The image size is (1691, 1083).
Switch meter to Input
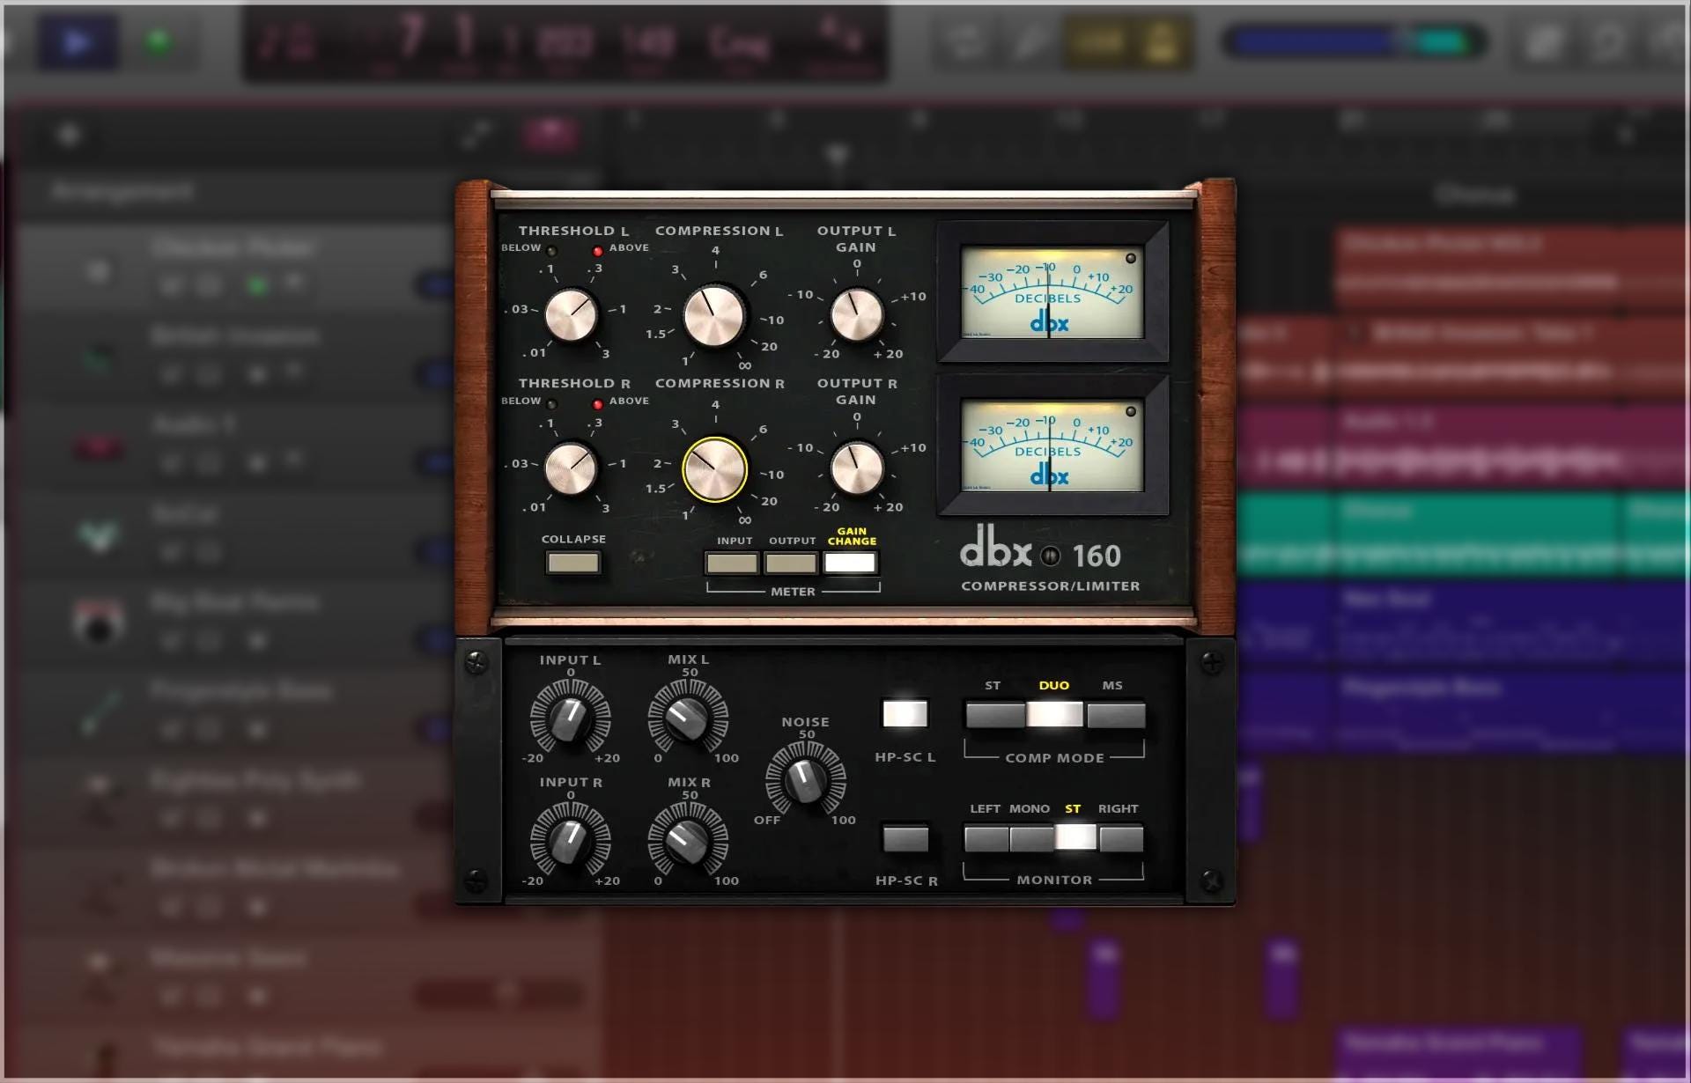(732, 563)
